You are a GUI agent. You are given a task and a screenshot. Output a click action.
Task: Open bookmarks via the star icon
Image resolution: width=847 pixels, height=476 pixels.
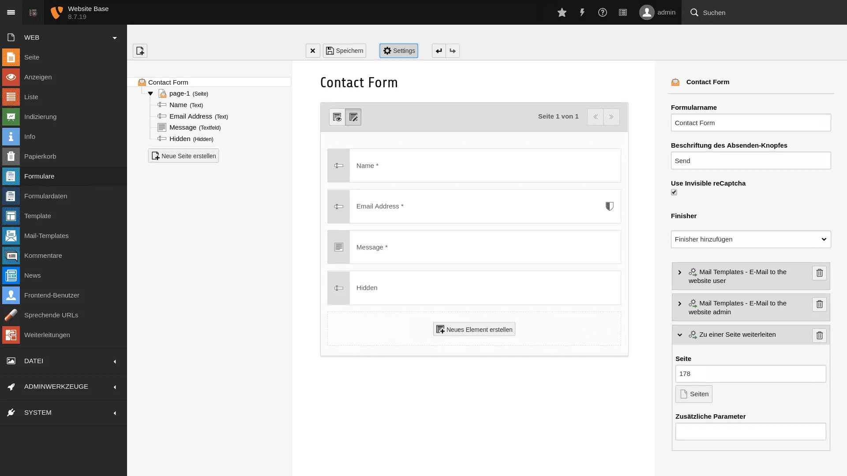click(x=562, y=12)
